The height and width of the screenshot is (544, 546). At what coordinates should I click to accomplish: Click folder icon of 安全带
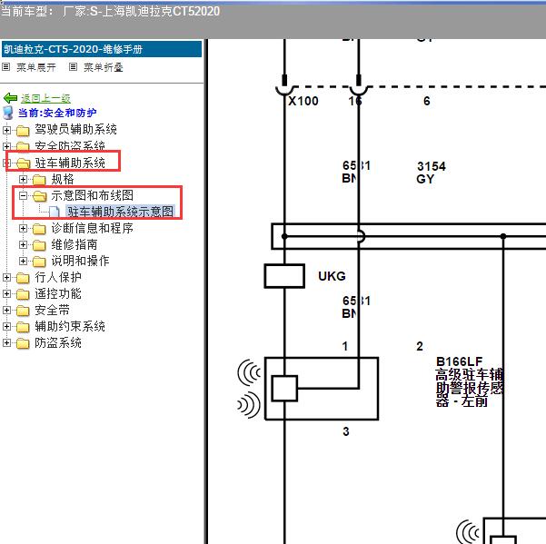[x=23, y=311]
